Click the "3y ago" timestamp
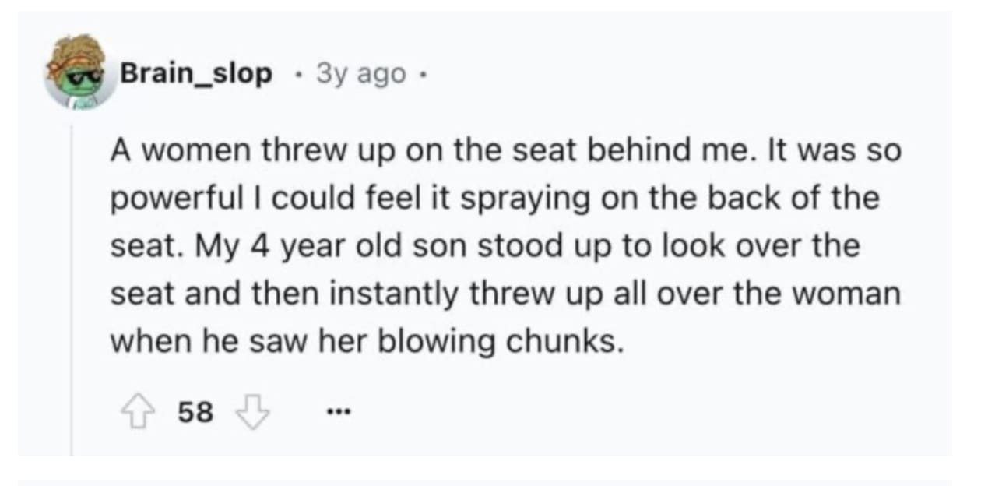The width and height of the screenshot is (981, 486). click(x=360, y=74)
